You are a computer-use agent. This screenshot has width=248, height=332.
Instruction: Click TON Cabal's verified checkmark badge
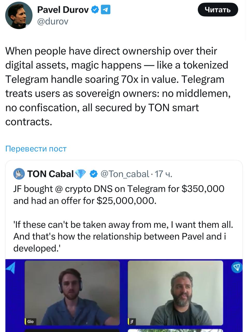pos(93,174)
